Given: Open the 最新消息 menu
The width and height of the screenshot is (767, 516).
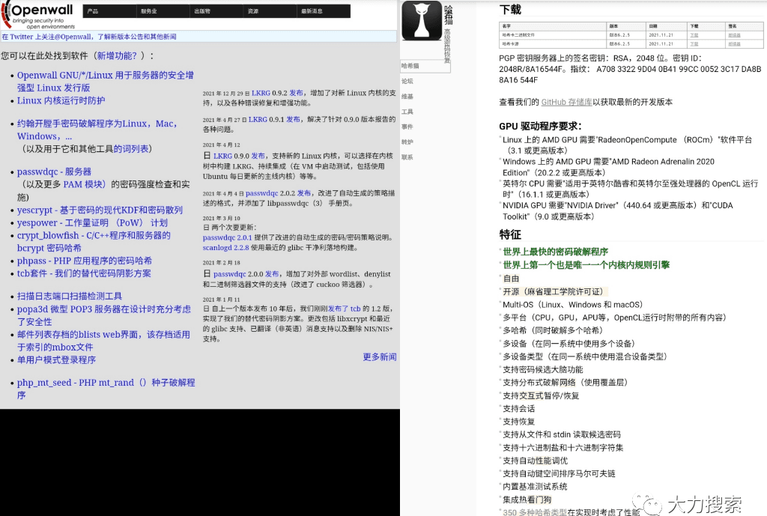Looking at the screenshot, I should coord(312,11).
